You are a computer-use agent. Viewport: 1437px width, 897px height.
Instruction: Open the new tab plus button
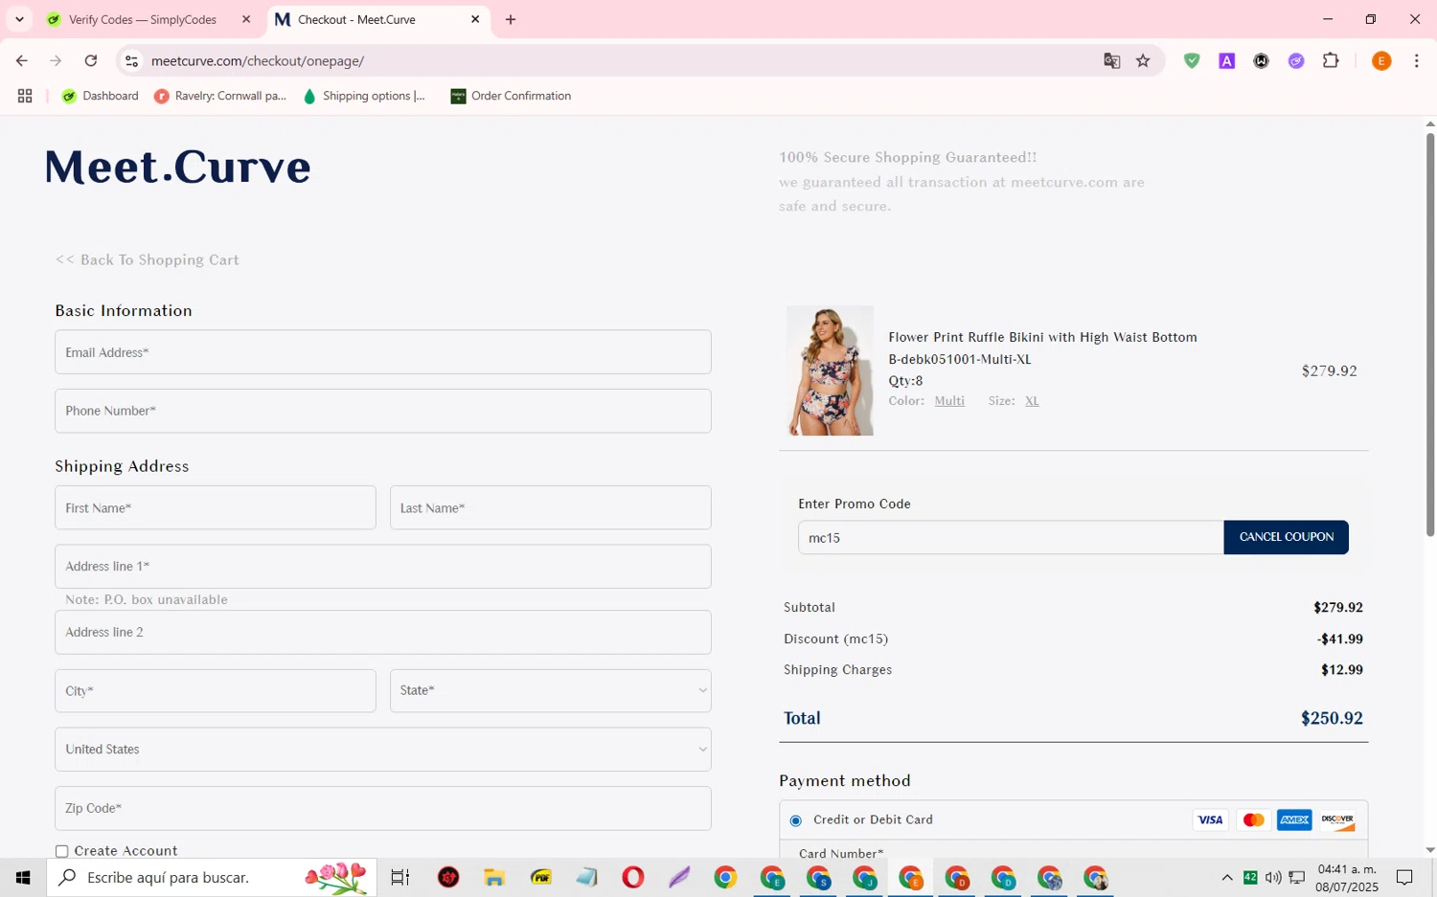(x=511, y=19)
